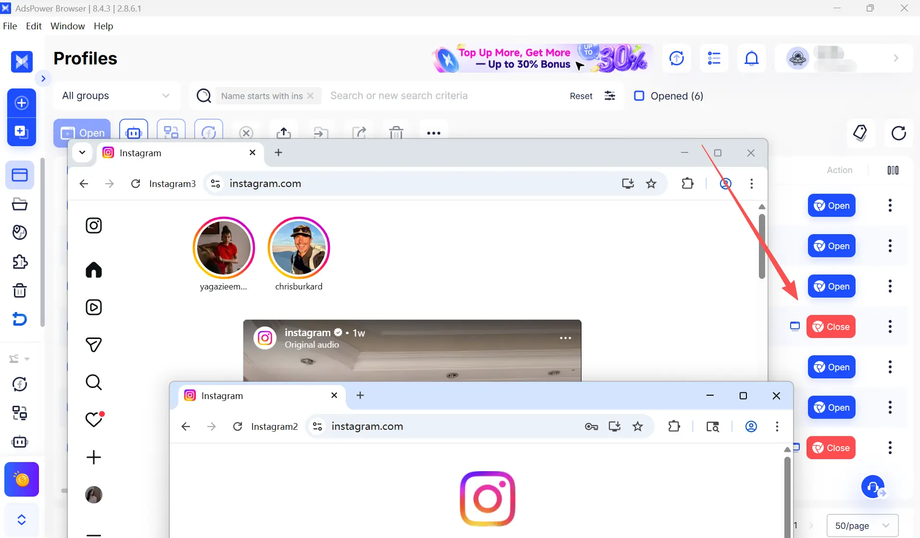Open the Help menu
920x538 pixels.
[103, 26]
